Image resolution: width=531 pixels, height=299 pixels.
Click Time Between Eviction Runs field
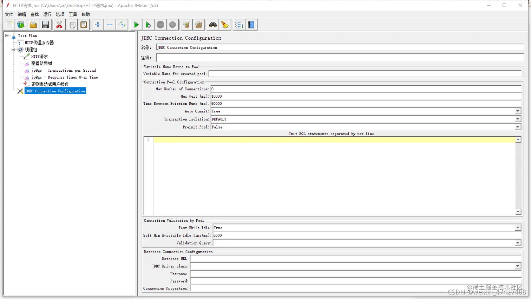(366, 104)
